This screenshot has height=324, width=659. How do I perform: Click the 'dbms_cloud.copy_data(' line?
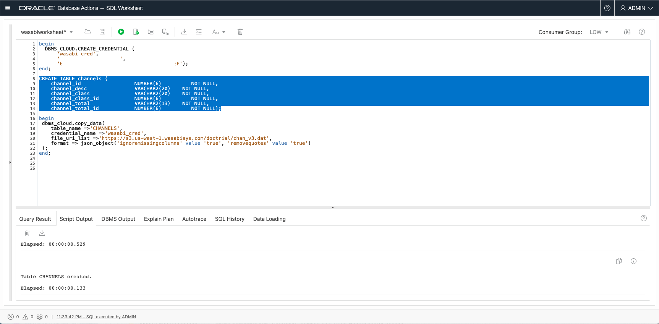[x=73, y=123]
